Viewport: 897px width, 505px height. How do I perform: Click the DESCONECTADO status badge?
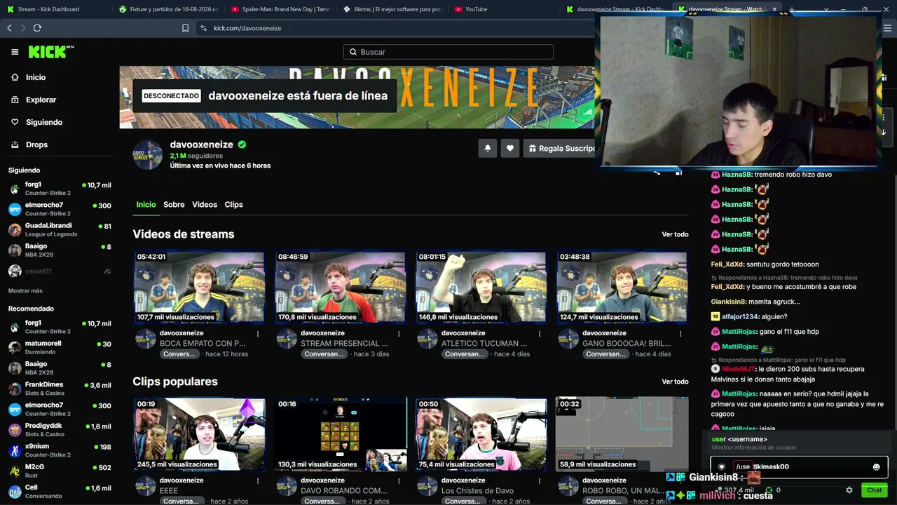pyautogui.click(x=171, y=95)
